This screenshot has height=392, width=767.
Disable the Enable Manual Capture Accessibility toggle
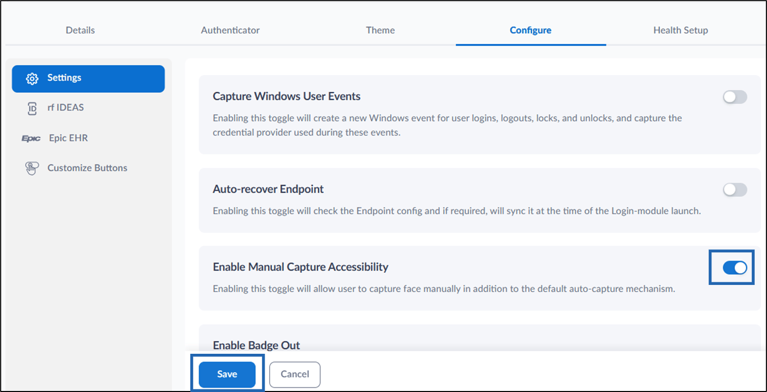point(735,268)
